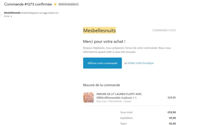
Task: Click sender name Mesbellesnuits in header
Action: pyautogui.click(x=12, y=13)
